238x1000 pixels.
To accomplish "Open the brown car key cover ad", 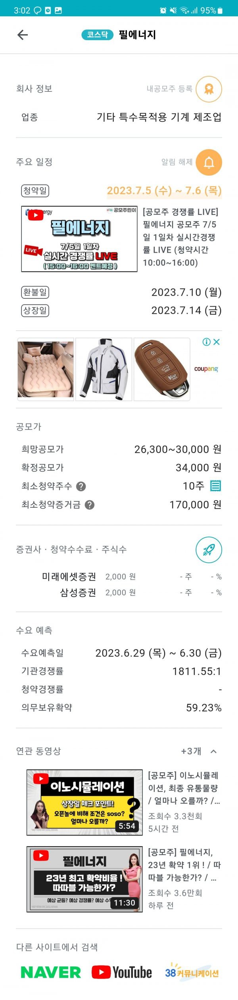I will point(162,369).
